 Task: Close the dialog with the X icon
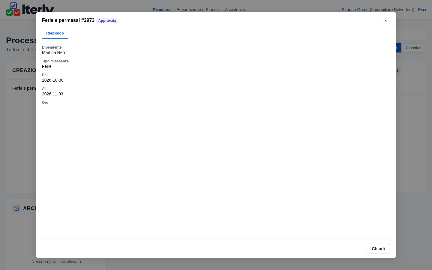coord(385,20)
